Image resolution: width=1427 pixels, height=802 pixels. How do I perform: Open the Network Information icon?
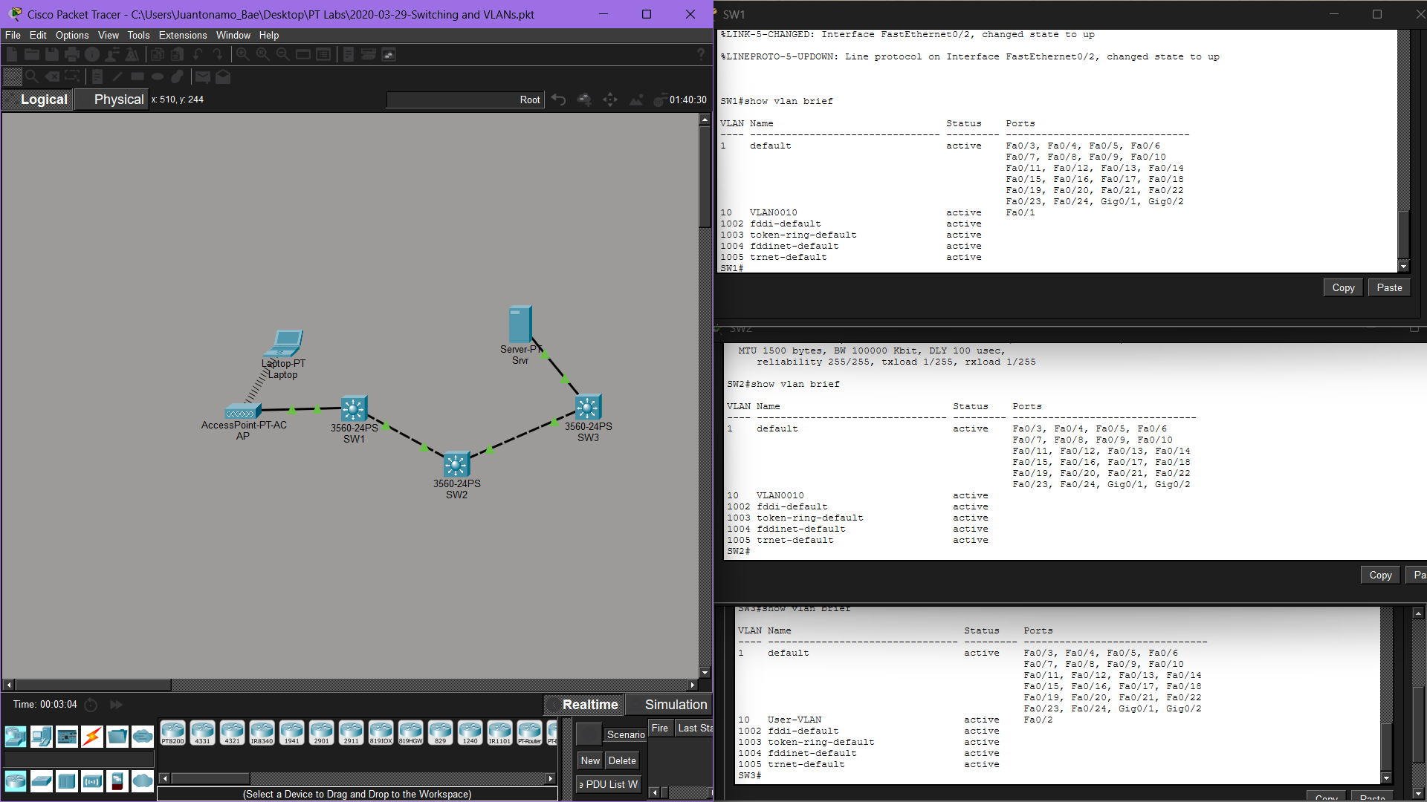coord(92,54)
